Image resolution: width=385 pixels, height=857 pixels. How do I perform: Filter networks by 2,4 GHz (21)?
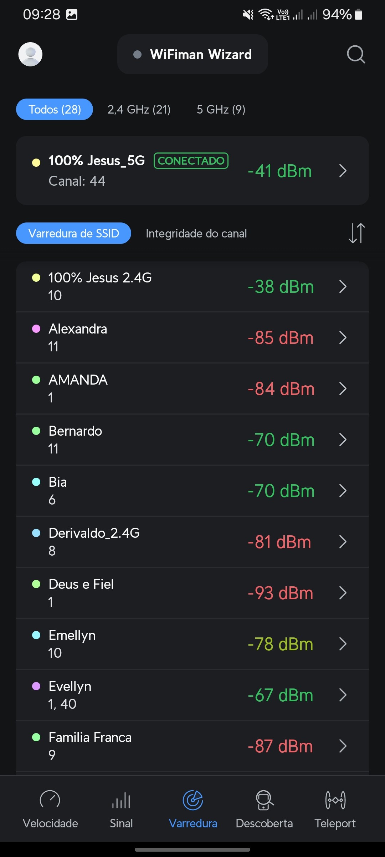(139, 109)
